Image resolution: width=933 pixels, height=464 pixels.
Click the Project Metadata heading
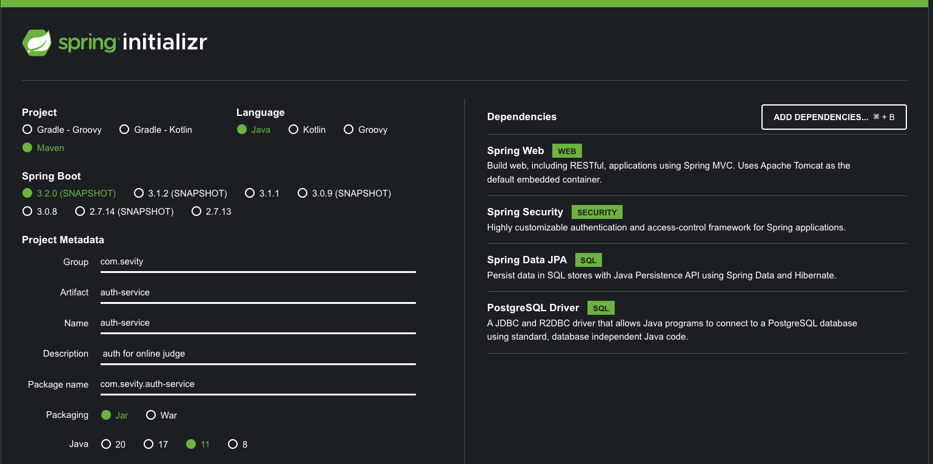point(63,240)
